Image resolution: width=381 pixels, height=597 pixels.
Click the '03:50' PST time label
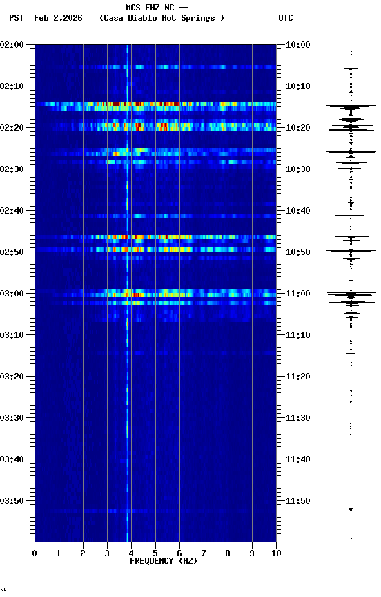coord(12,501)
